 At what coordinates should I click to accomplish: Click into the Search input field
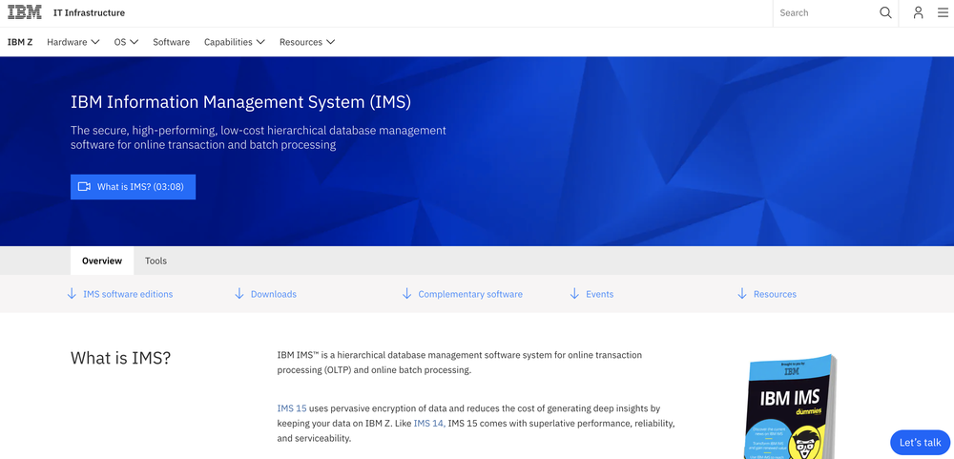click(x=824, y=13)
